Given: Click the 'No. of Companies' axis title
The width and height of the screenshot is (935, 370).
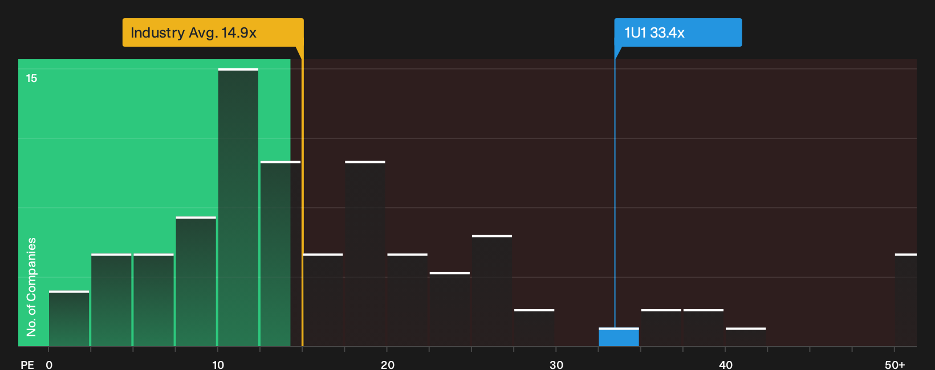Looking at the screenshot, I should coord(31,286).
